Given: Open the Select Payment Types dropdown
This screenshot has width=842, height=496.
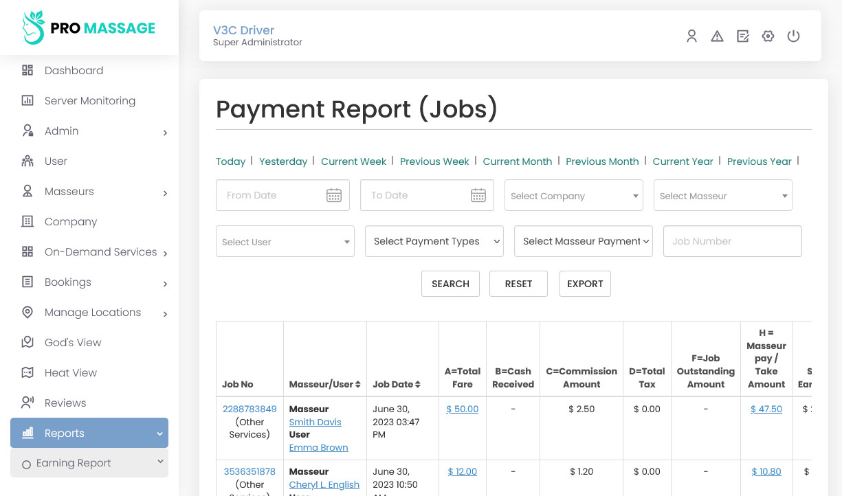Looking at the screenshot, I should point(434,241).
